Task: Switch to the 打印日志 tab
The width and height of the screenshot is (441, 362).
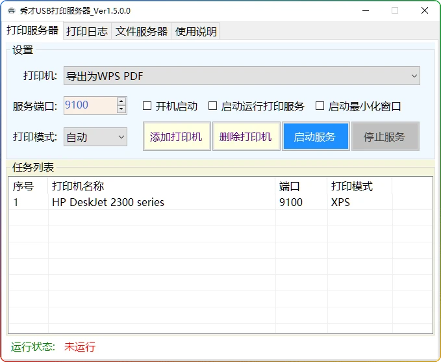Action: click(87, 31)
